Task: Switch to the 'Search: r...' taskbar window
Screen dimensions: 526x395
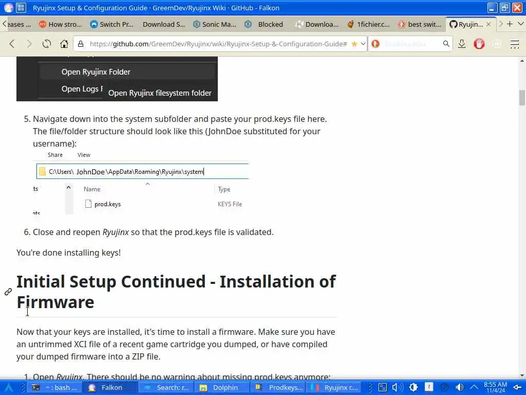Action: [166, 388]
